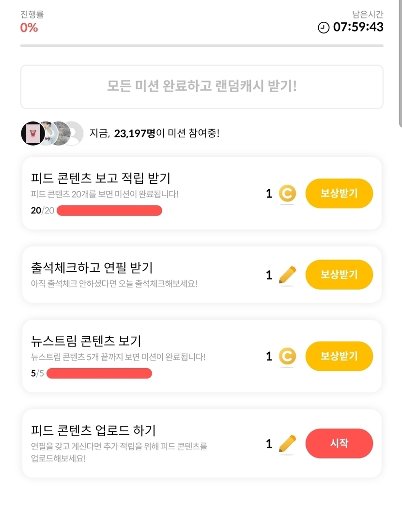This screenshot has width=402, height=523.
Task: Click the first participant avatar with black background
Action: click(x=32, y=133)
